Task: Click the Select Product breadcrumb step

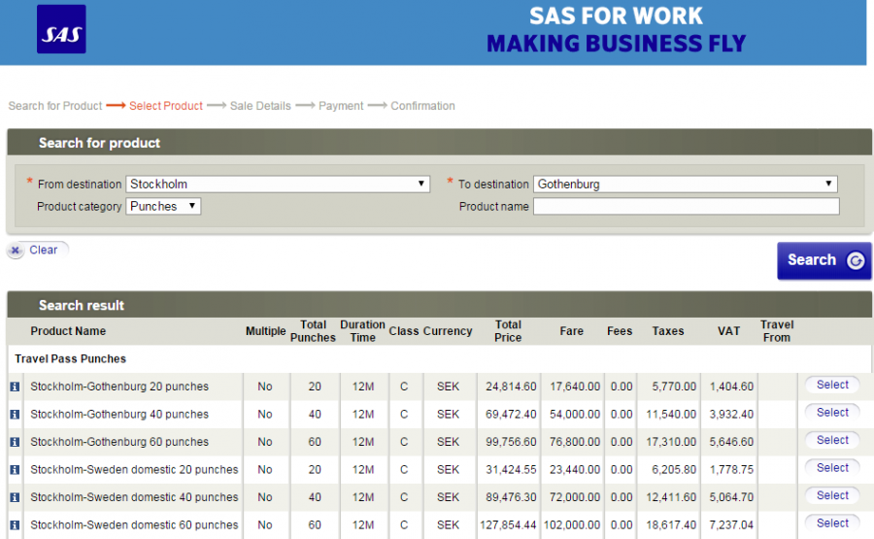Action: [166, 106]
